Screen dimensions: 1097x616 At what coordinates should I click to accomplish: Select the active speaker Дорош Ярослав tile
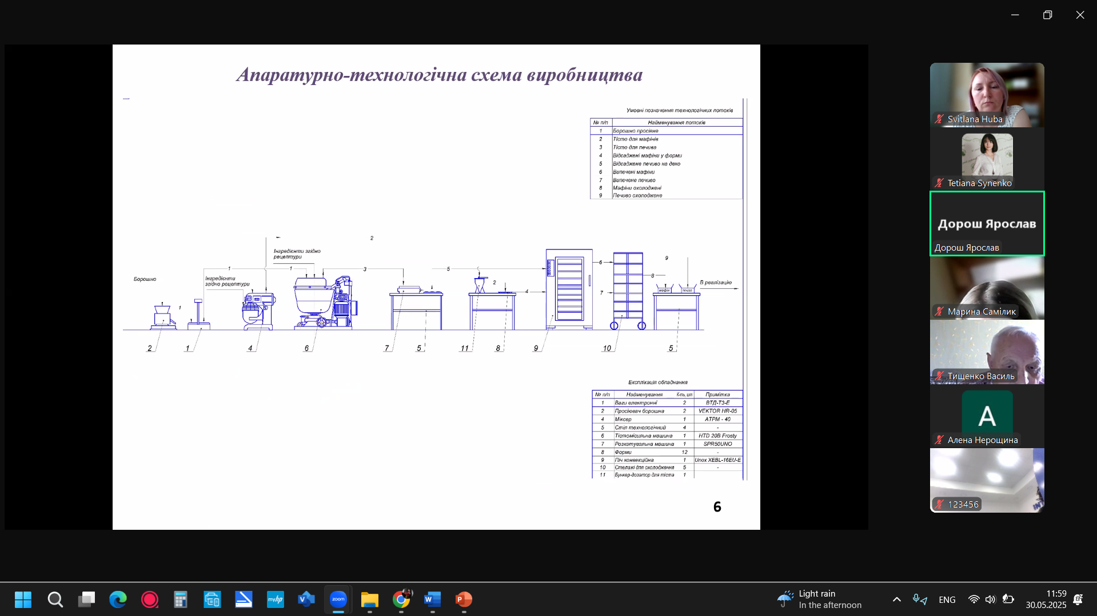coord(987,223)
